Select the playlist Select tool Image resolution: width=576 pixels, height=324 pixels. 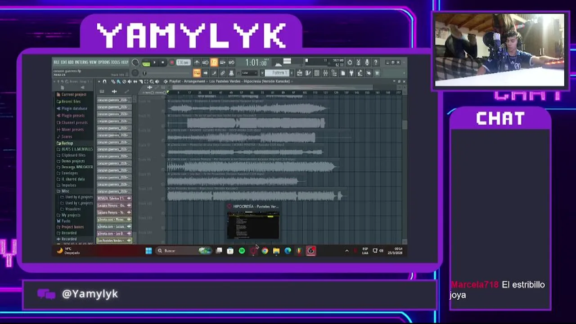[x=146, y=81]
